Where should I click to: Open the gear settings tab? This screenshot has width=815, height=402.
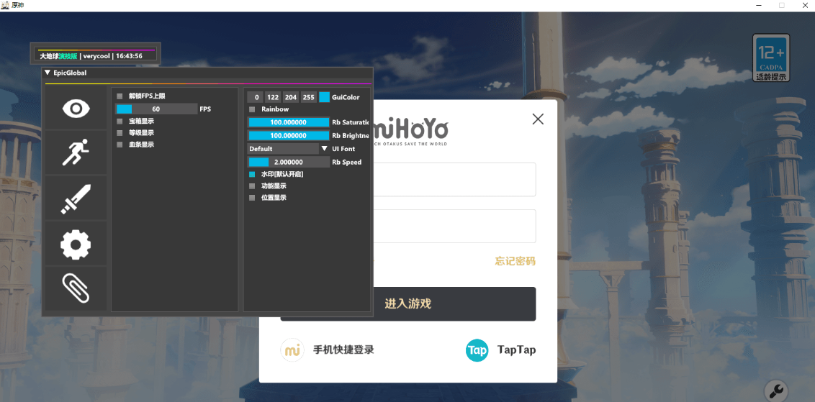click(x=76, y=244)
